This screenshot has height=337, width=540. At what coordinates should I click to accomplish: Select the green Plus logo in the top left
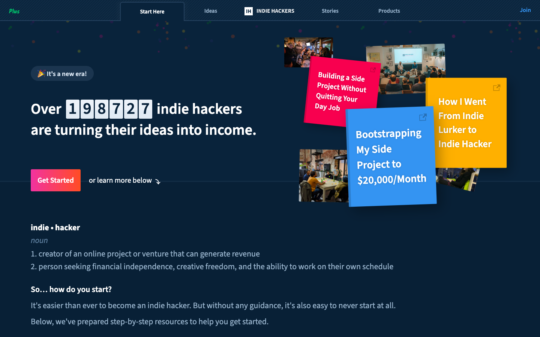click(14, 11)
